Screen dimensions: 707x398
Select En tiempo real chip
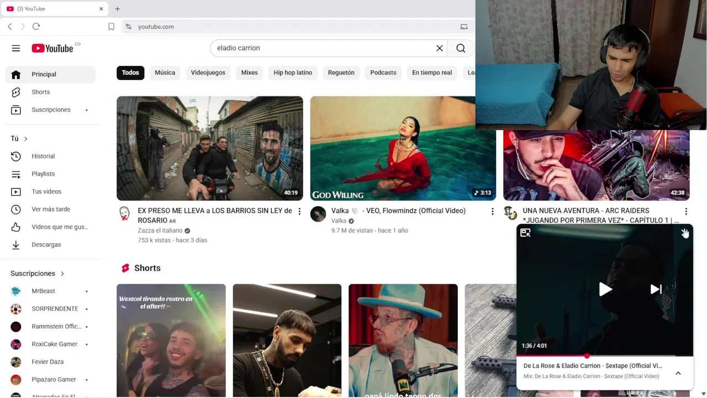point(432,72)
